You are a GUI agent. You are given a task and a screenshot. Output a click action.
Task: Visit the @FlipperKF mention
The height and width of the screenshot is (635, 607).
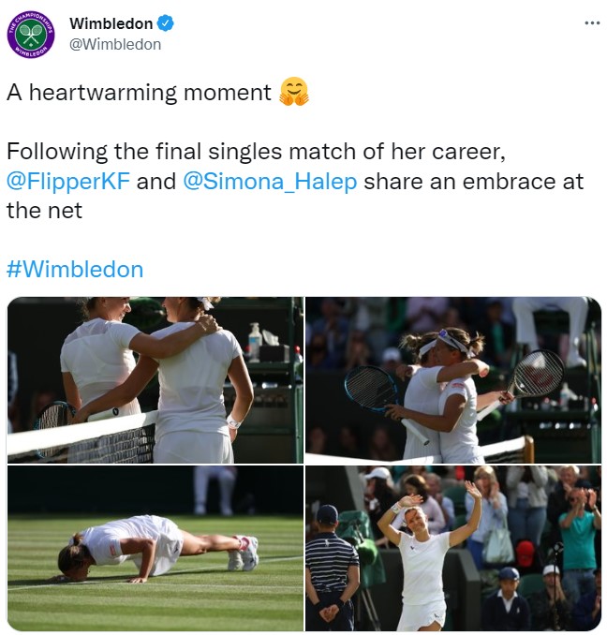[x=67, y=181]
